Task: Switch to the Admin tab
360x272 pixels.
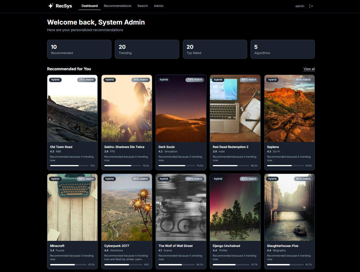Action: point(159,6)
